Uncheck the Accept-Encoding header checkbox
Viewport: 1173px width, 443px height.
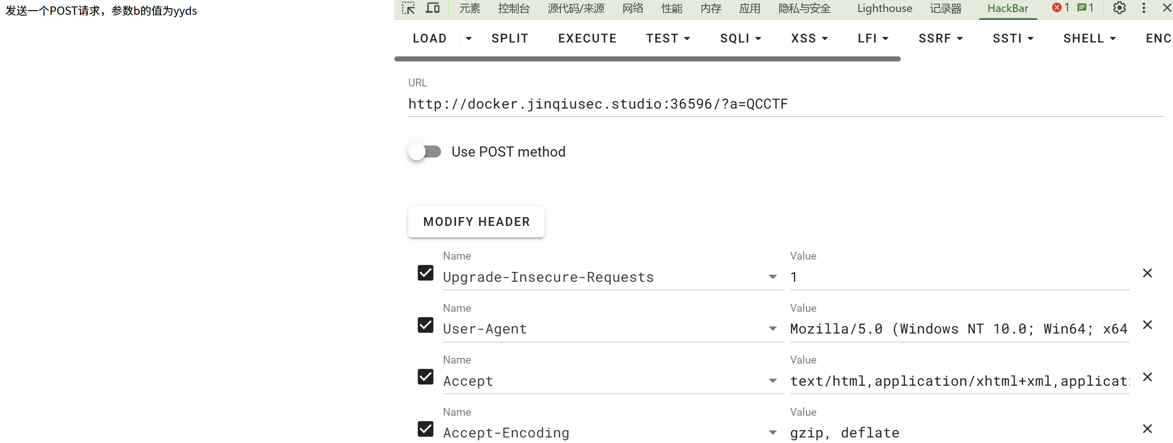click(425, 429)
